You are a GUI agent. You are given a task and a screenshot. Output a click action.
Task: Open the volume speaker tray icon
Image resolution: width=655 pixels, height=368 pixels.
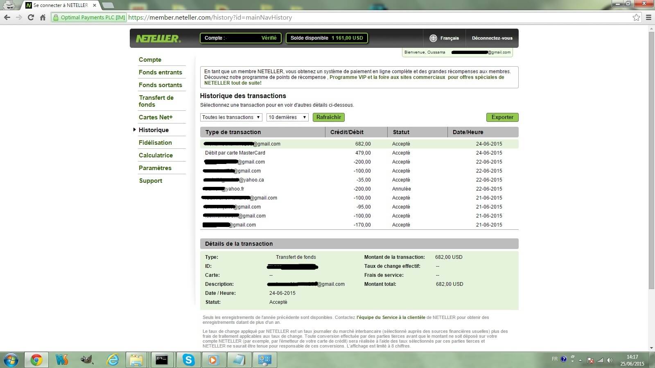(x=610, y=360)
